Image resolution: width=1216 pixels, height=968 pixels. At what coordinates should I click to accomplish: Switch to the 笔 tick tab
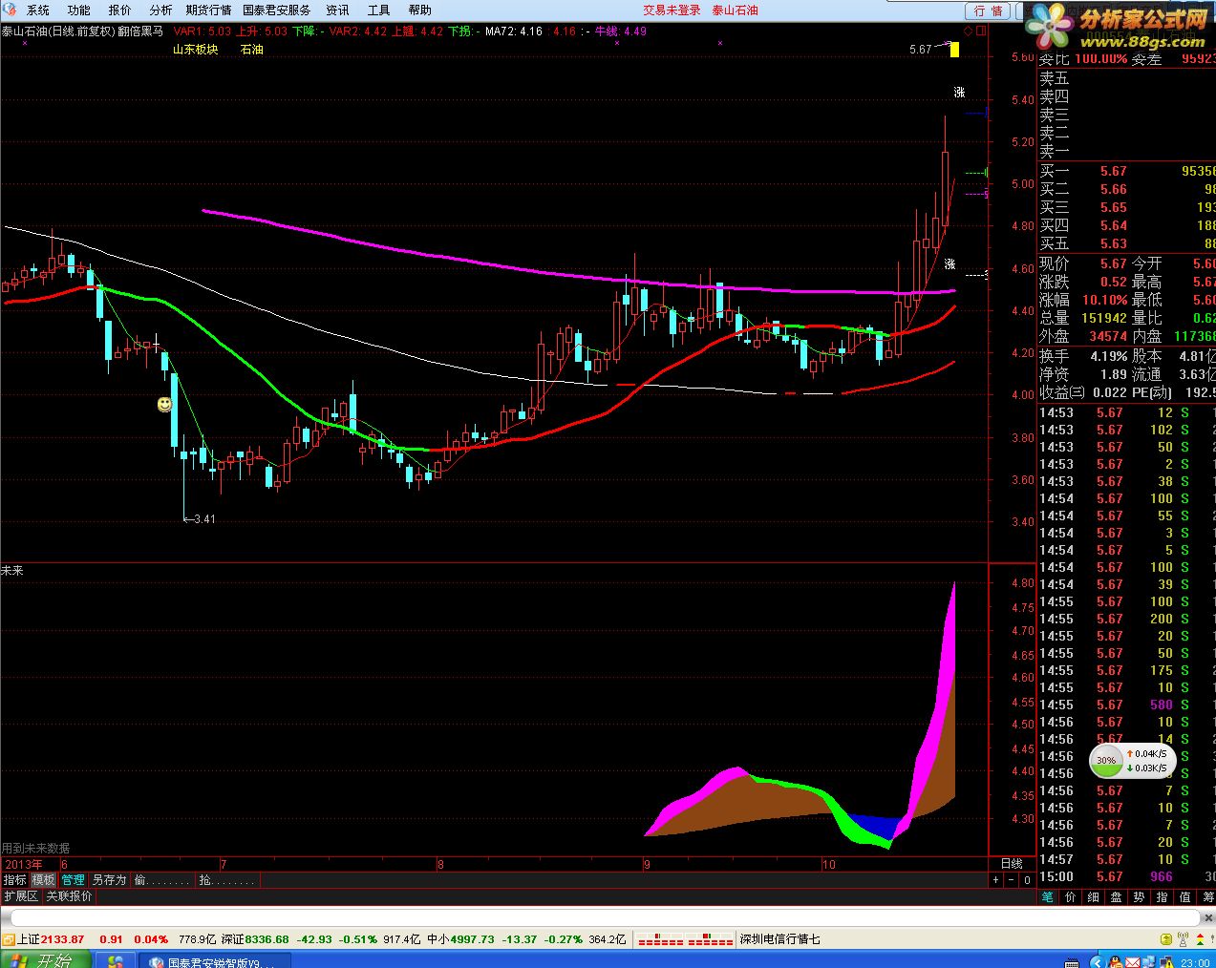[1047, 897]
